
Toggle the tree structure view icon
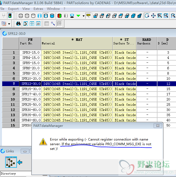(26, 24)
